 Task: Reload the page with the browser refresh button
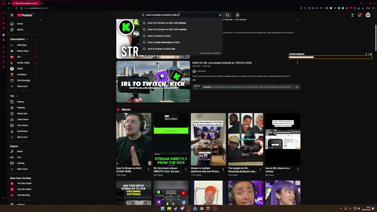[x=17, y=8]
